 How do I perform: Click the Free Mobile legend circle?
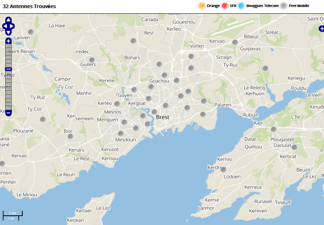click(284, 6)
